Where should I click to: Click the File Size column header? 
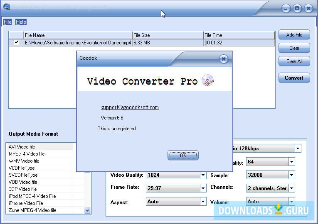pyautogui.click(x=168, y=35)
